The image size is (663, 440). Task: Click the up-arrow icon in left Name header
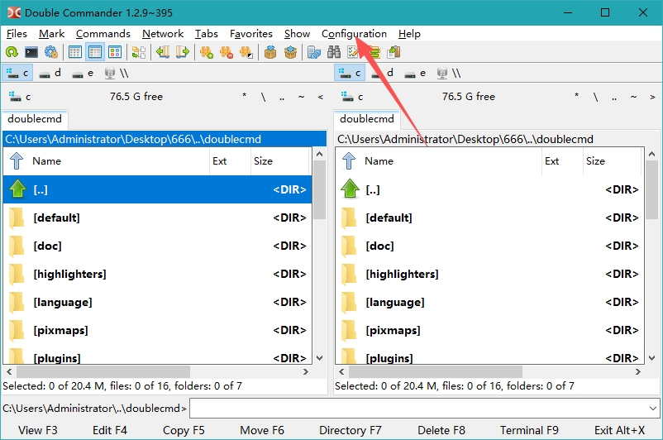[x=17, y=160]
